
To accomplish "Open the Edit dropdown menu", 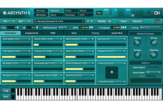I will point(24,21).
